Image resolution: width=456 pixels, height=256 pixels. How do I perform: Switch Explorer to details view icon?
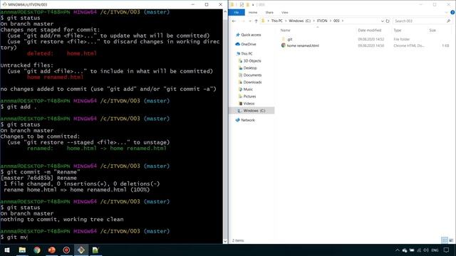tap(445, 240)
